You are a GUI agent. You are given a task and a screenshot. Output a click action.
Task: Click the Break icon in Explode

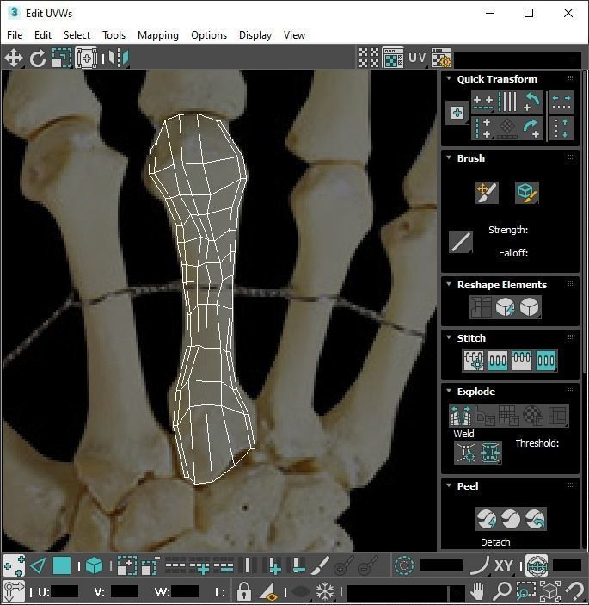(461, 415)
